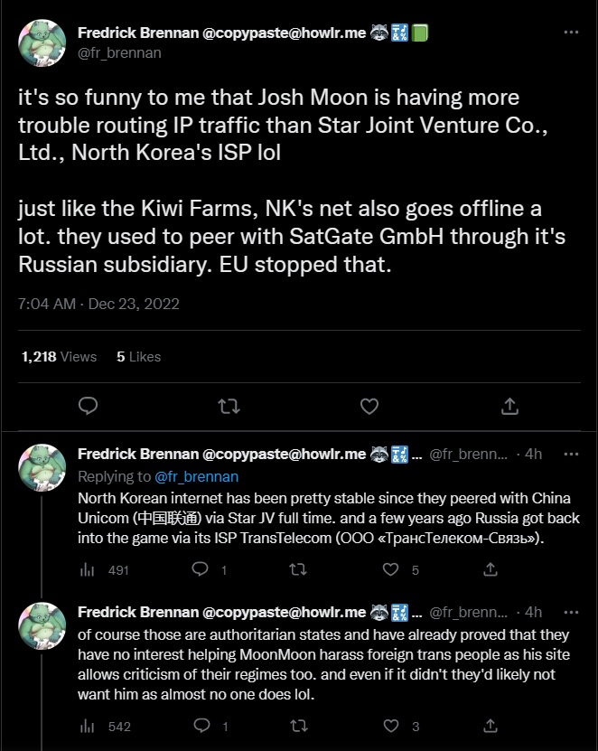Open more options on the authoritarian states reply

click(571, 612)
